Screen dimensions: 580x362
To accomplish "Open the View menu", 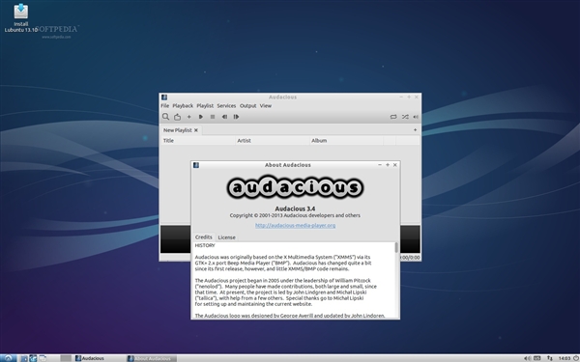I will (x=266, y=105).
